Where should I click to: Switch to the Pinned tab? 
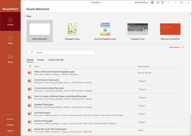(x=41, y=60)
